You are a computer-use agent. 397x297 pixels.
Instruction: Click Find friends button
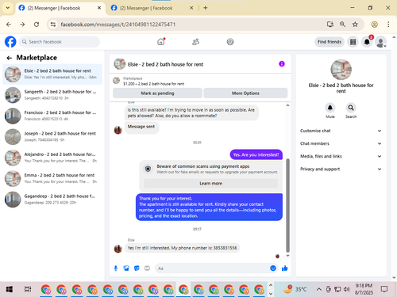pos(330,42)
